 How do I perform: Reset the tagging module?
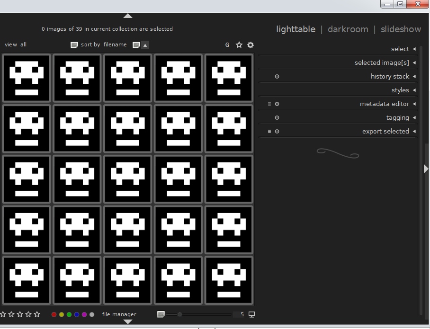pos(277,117)
